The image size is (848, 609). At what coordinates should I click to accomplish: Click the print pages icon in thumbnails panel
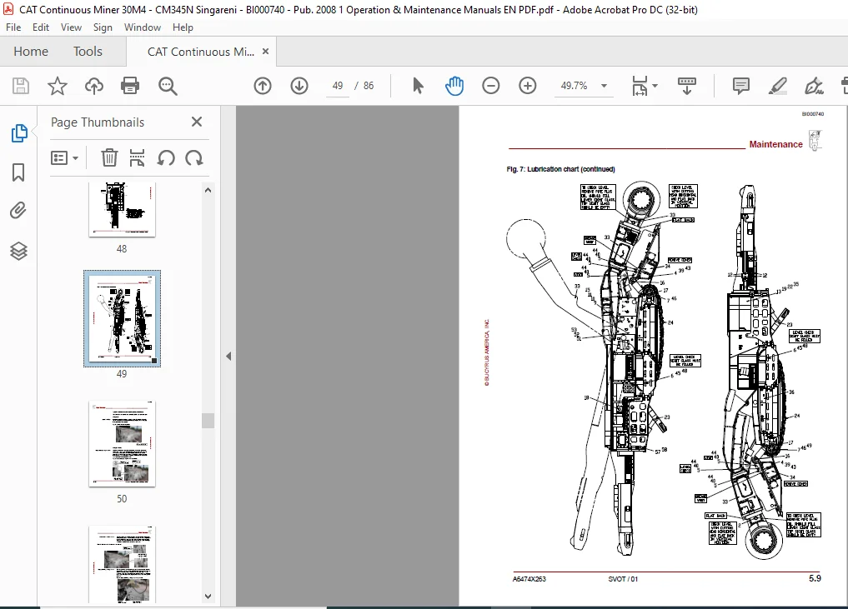[138, 157]
